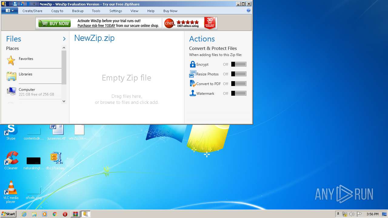Click the Places list scroll up arrow
This screenshot has height=218, width=388.
coord(64,48)
